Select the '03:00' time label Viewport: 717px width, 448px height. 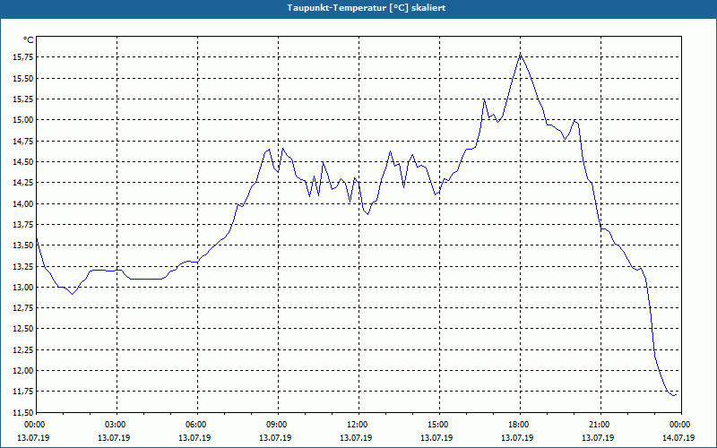[x=116, y=425]
